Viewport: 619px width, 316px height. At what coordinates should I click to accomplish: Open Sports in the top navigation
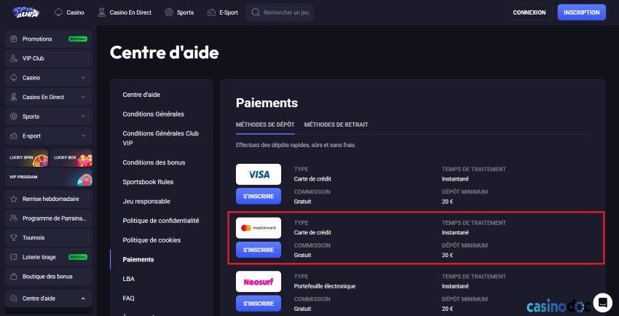click(180, 12)
